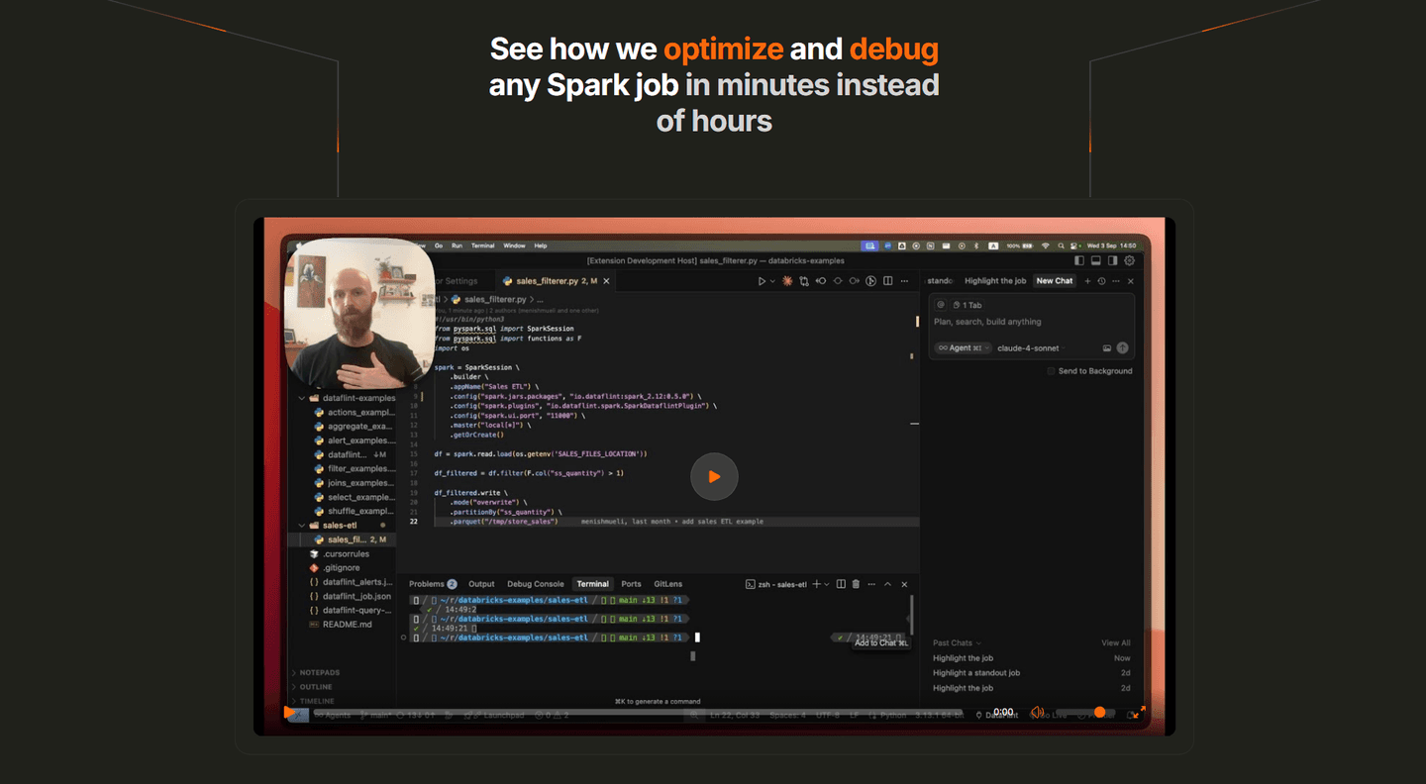
Task: Open the GitLens panel tab
Action: pos(668,584)
